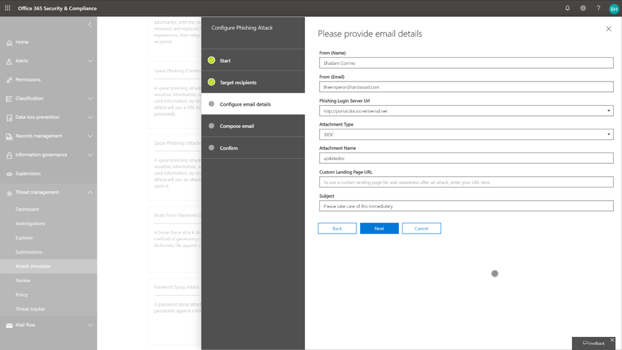Viewport: 622px width, 350px height.
Task: Open Review in the sidebar
Action: (x=23, y=281)
